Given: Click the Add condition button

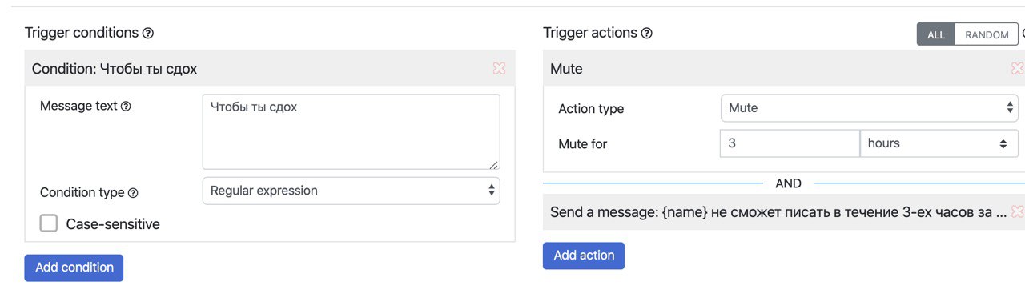Looking at the screenshot, I should [74, 268].
